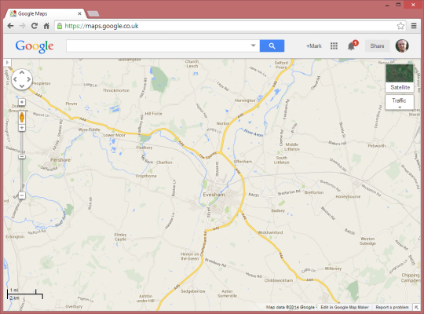The image size is (424, 314).
Task: Switch to Satellite view thumbnail
Action: tap(400, 78)
